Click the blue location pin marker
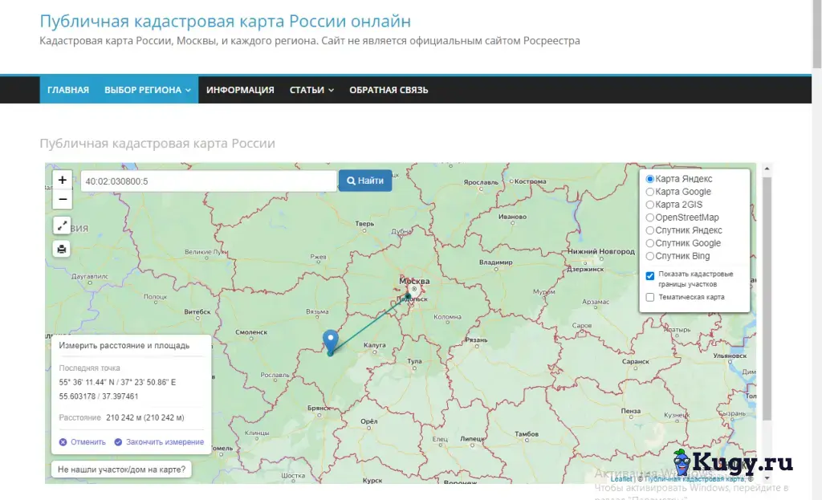The width and height of the screenshot is (822, 500). pyautogui.click(x=330, y=341)
